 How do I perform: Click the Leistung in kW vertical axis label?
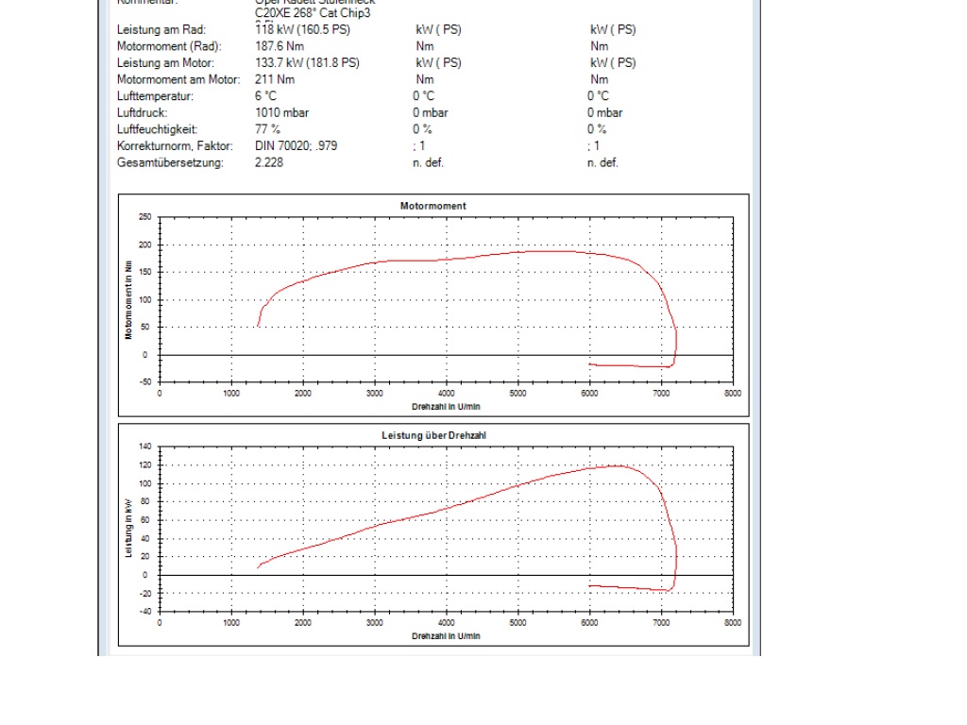pyautogui.click(x=128, y=529)
